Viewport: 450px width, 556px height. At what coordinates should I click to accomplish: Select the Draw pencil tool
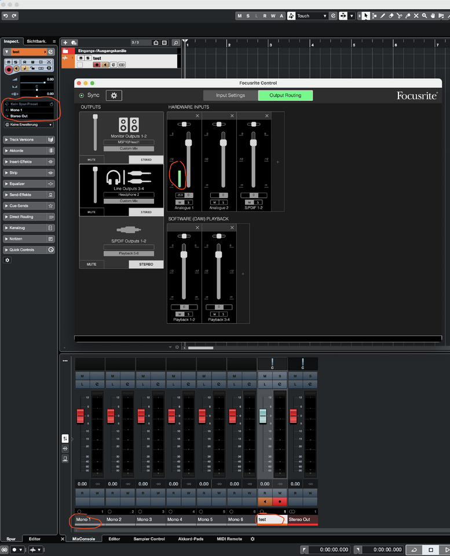click(x=383, y=16)
